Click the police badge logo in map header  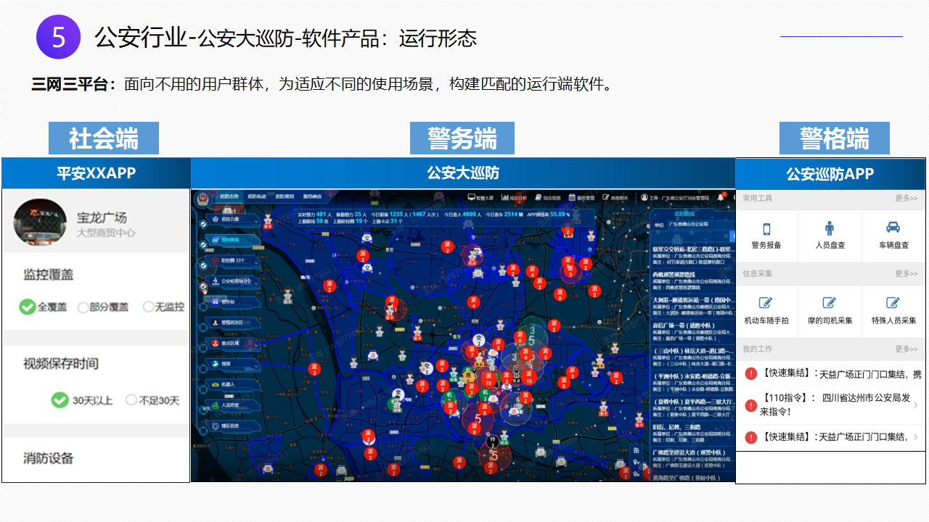point(202,198)
